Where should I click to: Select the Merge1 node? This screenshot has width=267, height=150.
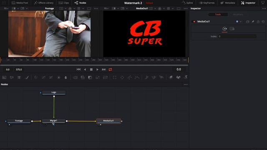click(x=53, y=121)
